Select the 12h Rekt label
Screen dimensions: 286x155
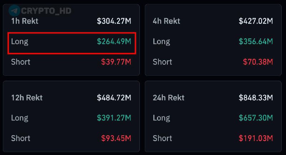click(27, 97)
